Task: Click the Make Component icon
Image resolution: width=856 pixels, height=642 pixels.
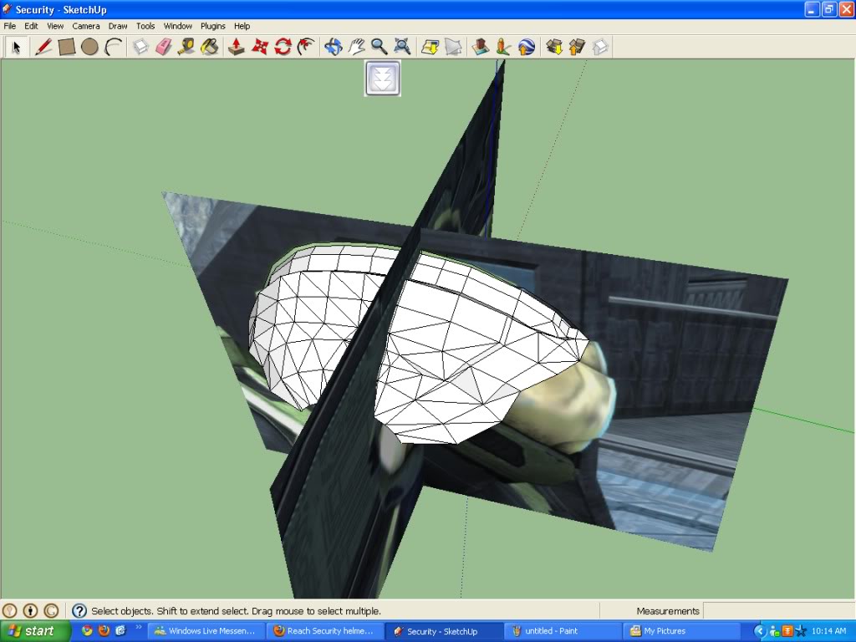Action: [x=140, y=47]
